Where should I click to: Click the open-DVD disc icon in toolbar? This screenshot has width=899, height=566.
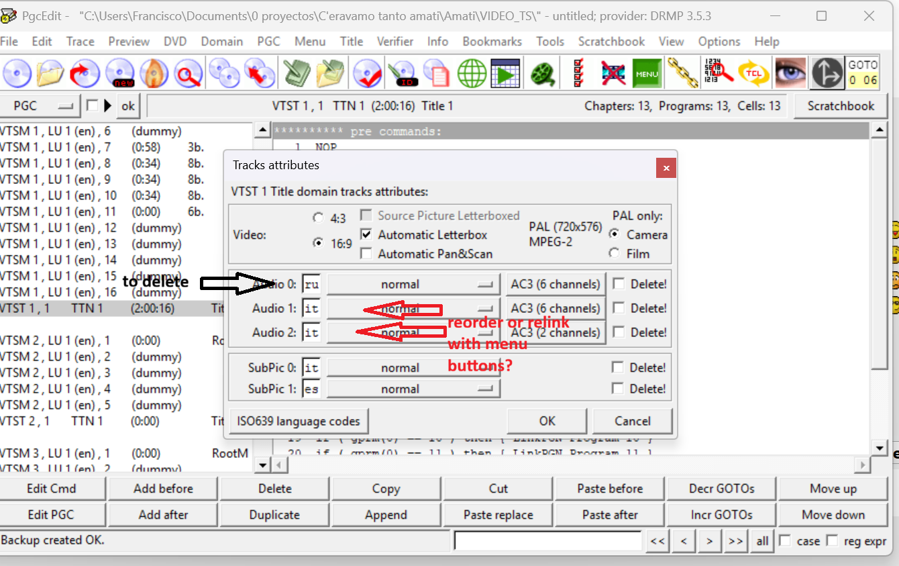coord(17,73)
